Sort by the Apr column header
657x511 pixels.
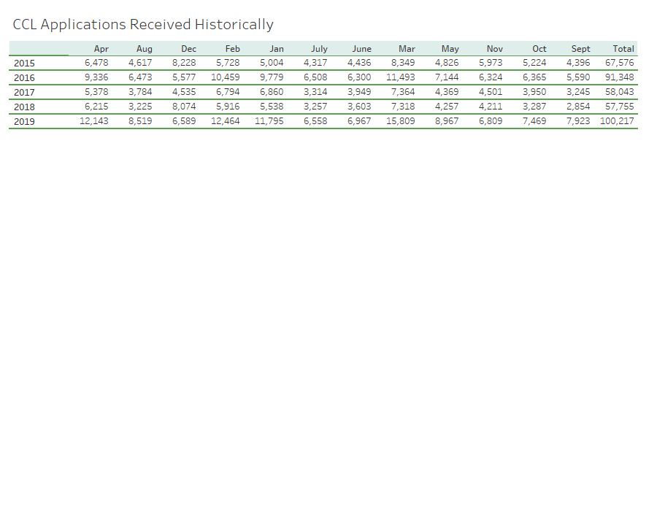pos(101,49)
